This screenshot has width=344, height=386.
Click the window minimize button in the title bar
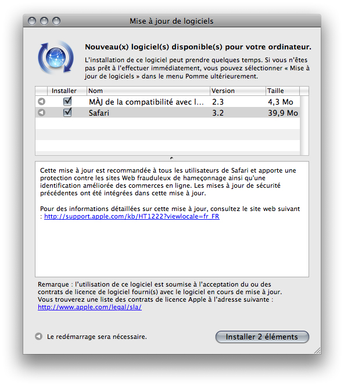point(44,21)
